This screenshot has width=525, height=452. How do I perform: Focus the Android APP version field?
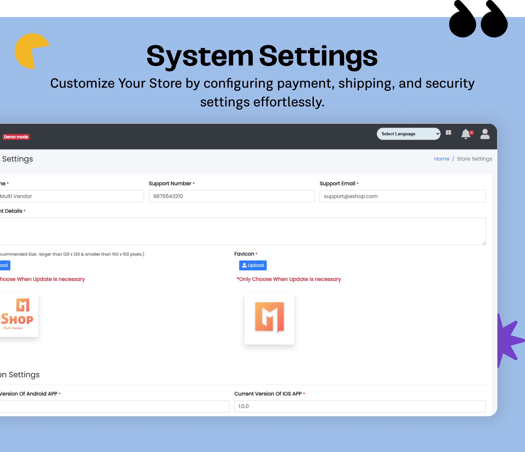(x=114, y=406)
